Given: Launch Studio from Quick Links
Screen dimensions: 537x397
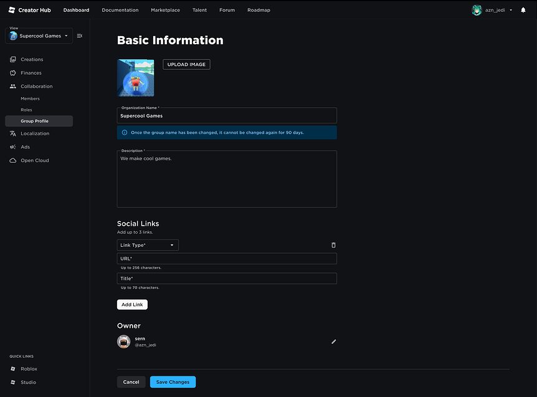Looking at the screenshot, I should (x=27, y=382).
